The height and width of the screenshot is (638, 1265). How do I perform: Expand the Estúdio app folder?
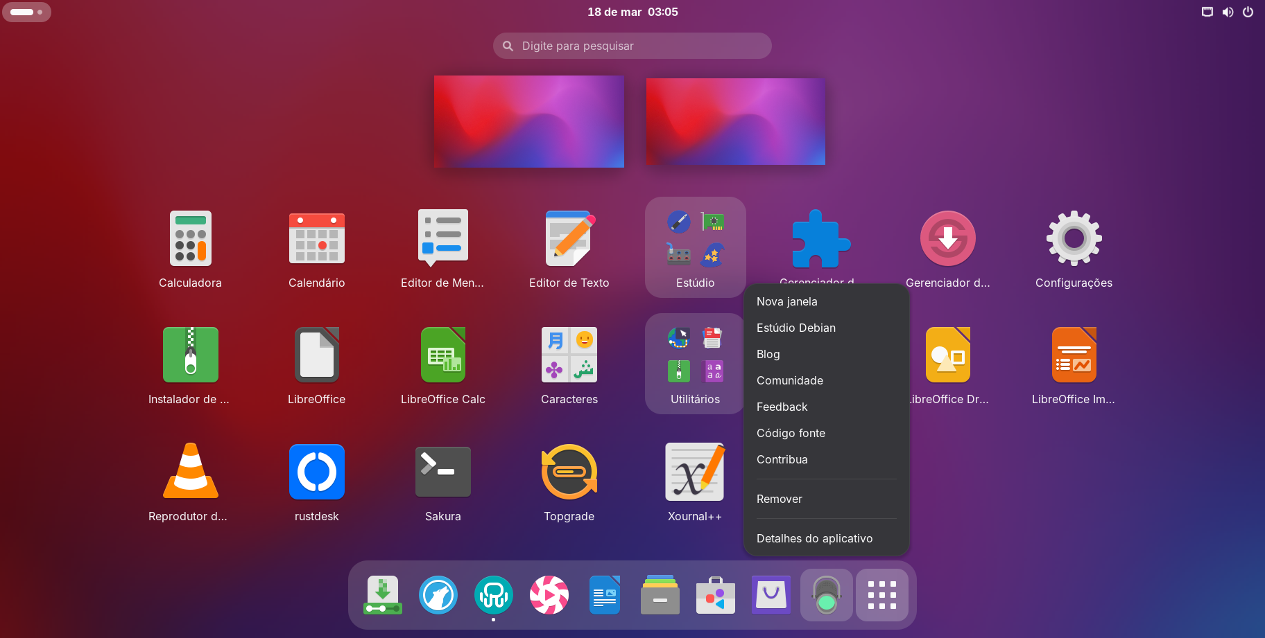(x=695, y=247)
